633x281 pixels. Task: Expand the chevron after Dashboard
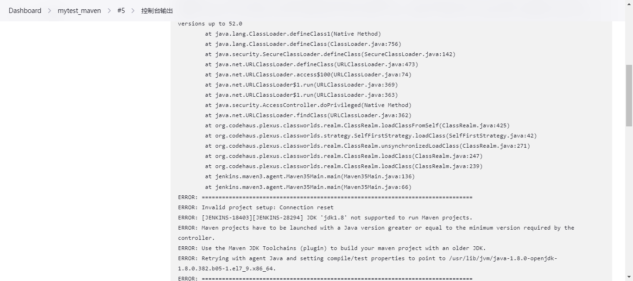50,11
